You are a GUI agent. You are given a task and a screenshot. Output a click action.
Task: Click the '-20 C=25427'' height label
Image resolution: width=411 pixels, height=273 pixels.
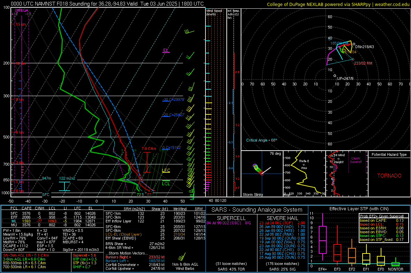[173, 115]
